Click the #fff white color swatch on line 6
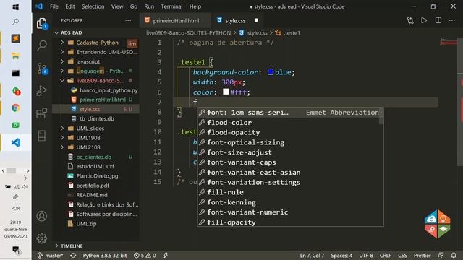Screen dimensions: 463x260 pos(226,92)
